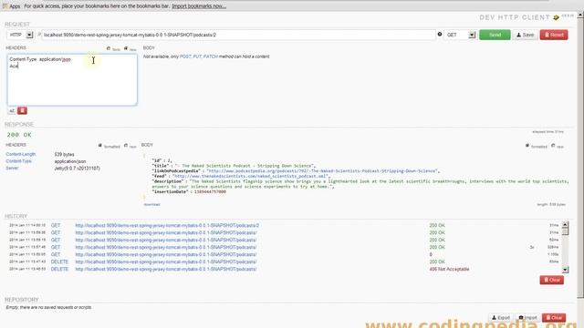Click the response body download link
The height and width of the screenshot is (328, 584).
click(152, 204)
